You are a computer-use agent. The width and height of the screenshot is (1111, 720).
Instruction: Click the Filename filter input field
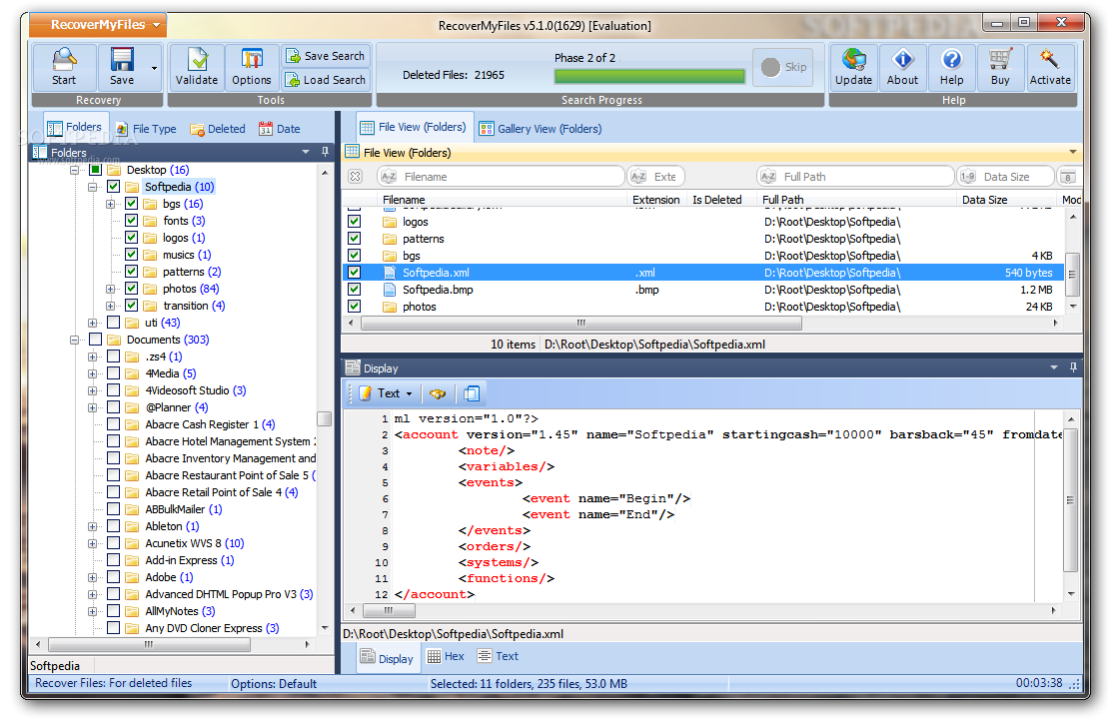501,177
